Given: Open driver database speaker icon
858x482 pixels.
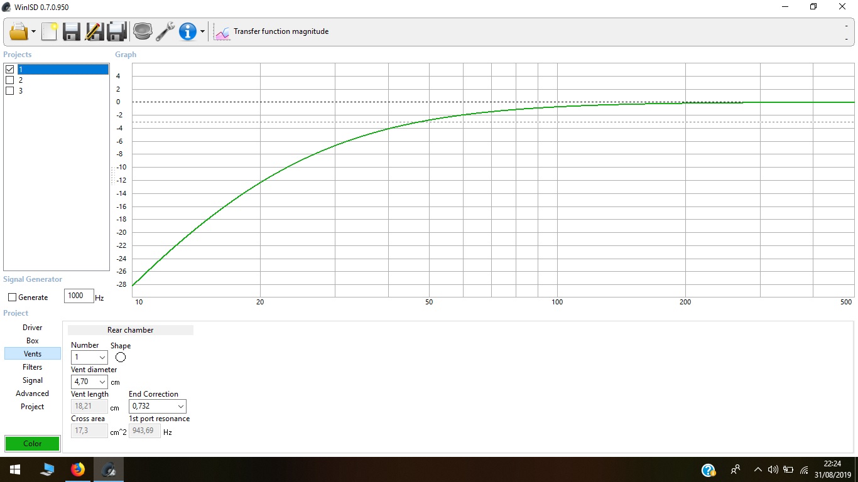Looking at the screenshot, I should (x=143, y=31).
